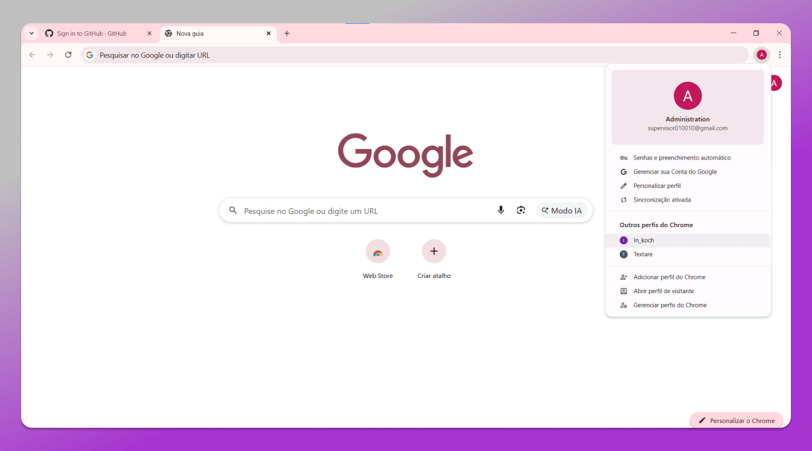Select Abrir perfil de visitante
The image size is (812, 451).
tap(688, 291)
